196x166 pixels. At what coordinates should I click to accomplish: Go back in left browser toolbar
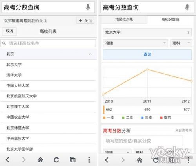pyautogui.click(x=7, y=159)
